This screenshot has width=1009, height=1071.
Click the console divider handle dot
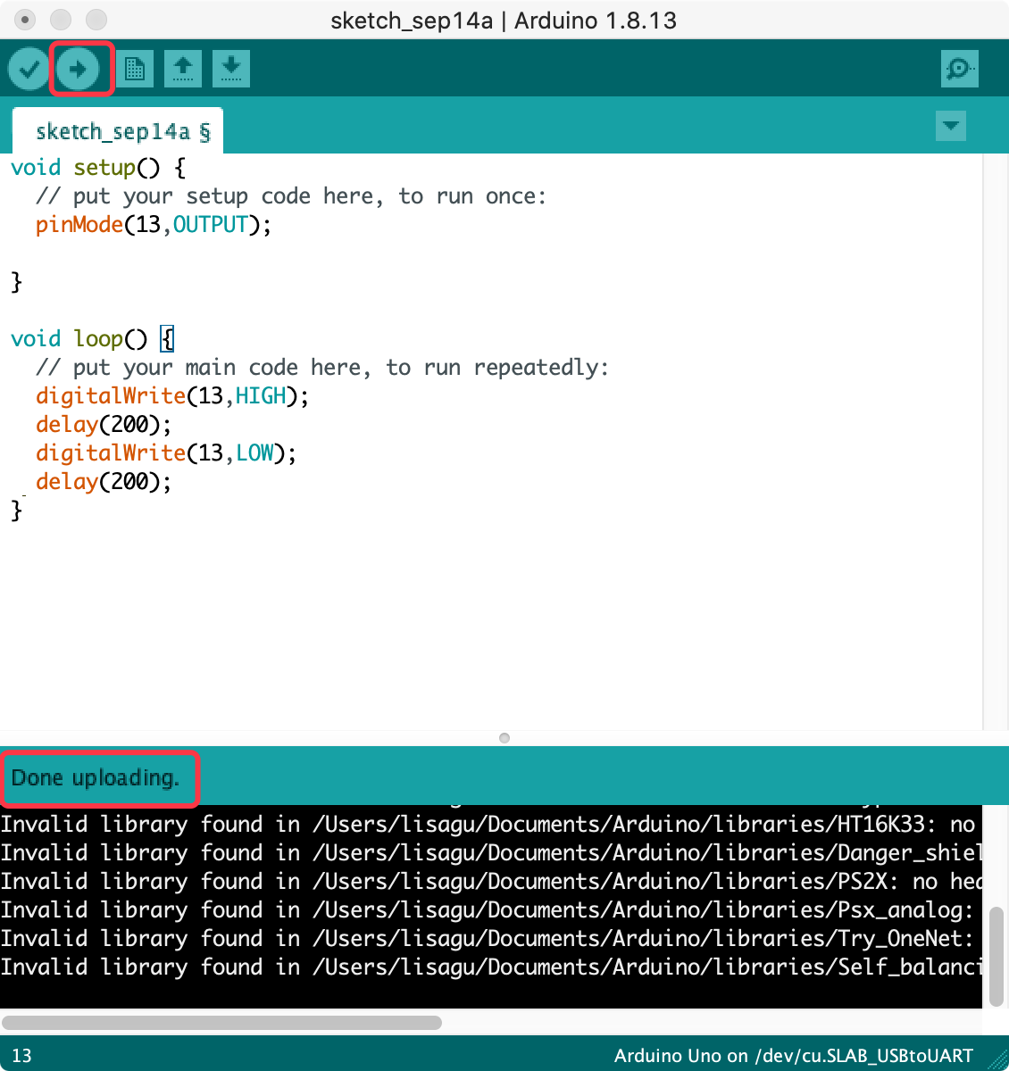click(x=504, y=738)
